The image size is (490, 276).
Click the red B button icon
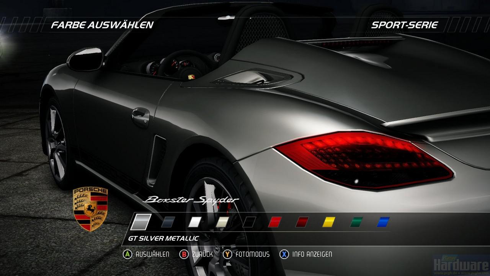pos(184,254)
